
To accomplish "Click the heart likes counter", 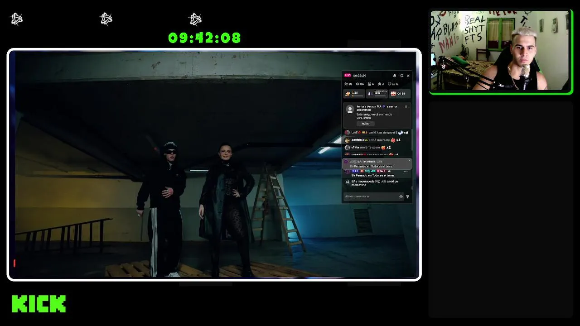I will click(393, 84).
